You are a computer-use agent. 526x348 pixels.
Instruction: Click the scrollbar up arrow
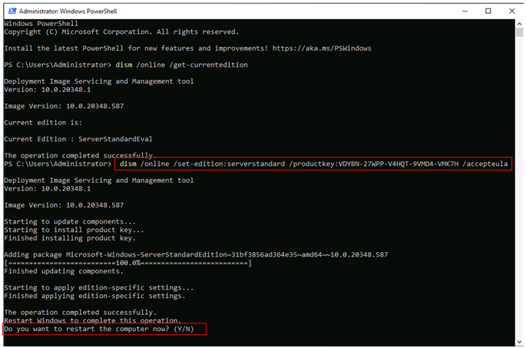point(520,24)
